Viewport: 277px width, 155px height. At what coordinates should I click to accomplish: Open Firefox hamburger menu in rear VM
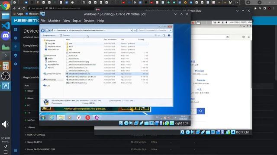point(248,37)
